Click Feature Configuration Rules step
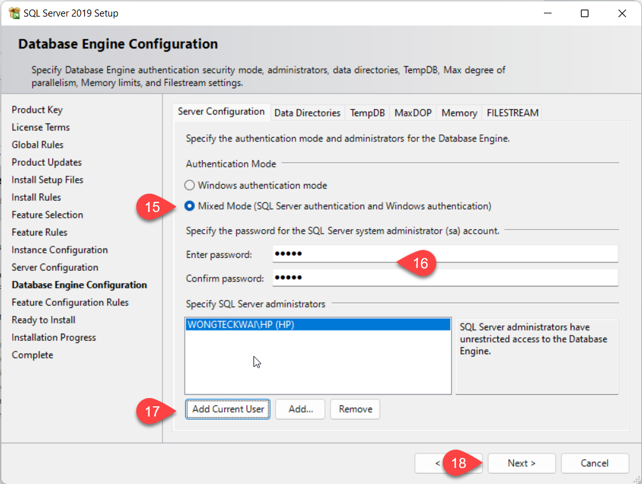Image resolution: width=642 pixels, height=484 pixels. 70,302
